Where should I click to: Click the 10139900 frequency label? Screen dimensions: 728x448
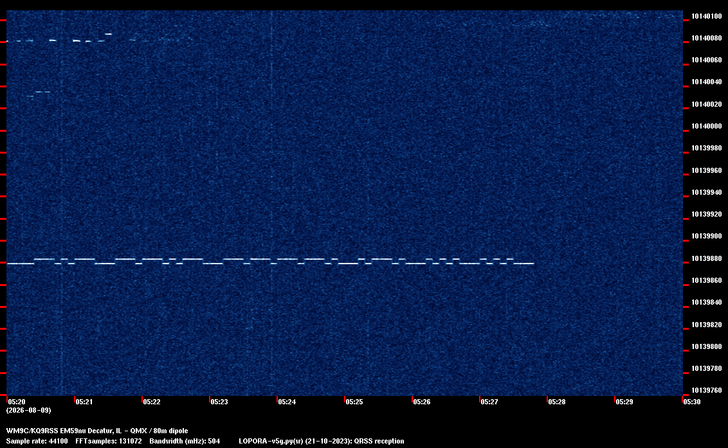pos(707,236)
